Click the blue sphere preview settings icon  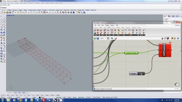178,39
